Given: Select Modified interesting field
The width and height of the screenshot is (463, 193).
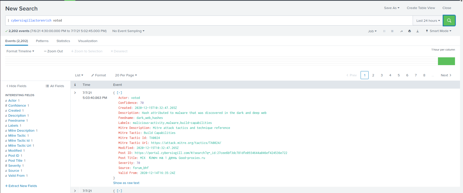Looking at the screenshot, I should (15, 150).
